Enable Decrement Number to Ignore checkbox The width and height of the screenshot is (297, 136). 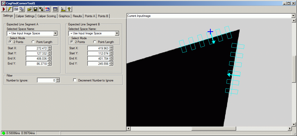tap(75, 80)
